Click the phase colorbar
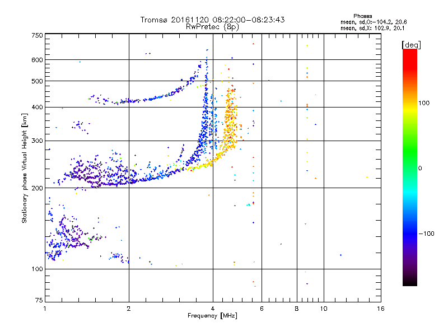 pyautogui.click(x=410, y=167)
